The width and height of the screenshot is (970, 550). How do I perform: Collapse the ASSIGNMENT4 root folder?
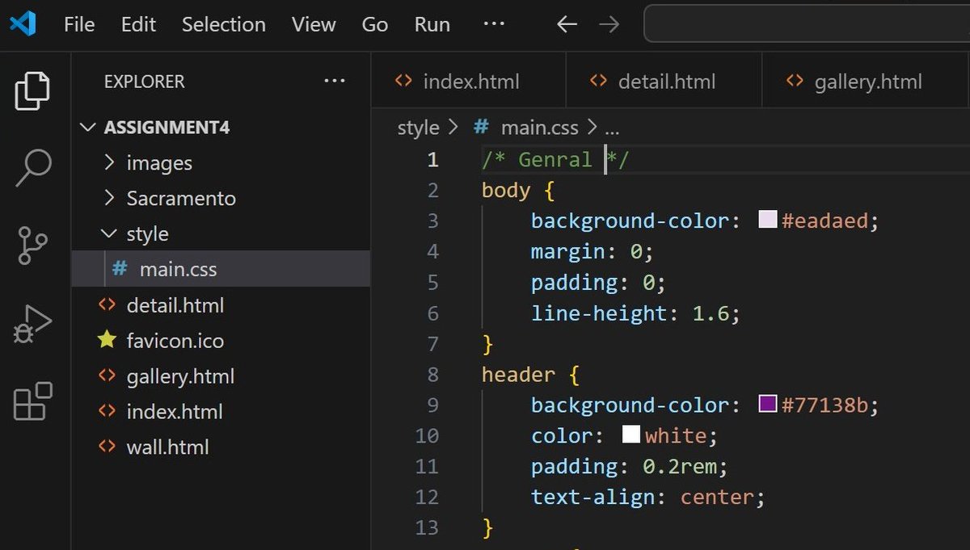click(x=221, y=128)
